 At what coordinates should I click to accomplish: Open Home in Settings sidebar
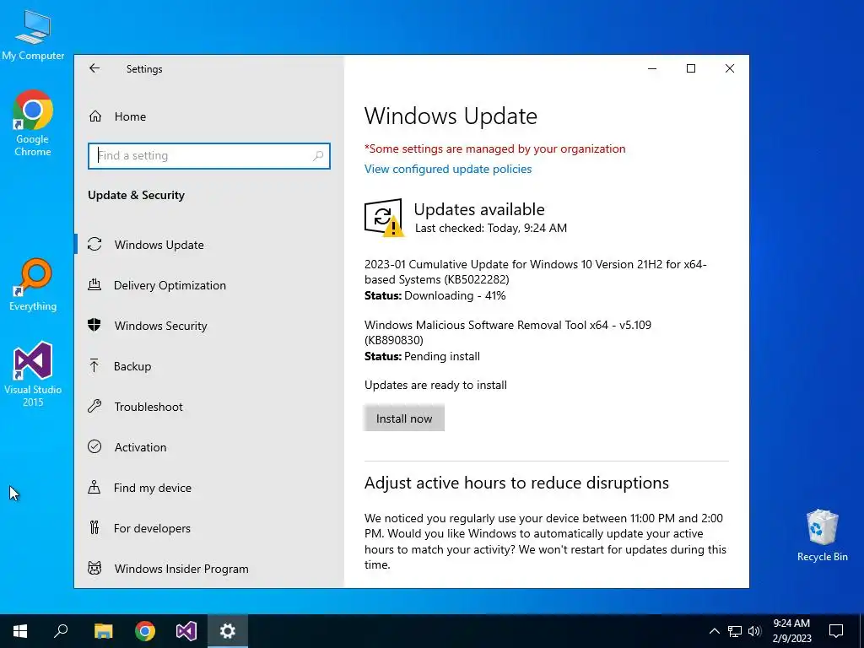130,116
